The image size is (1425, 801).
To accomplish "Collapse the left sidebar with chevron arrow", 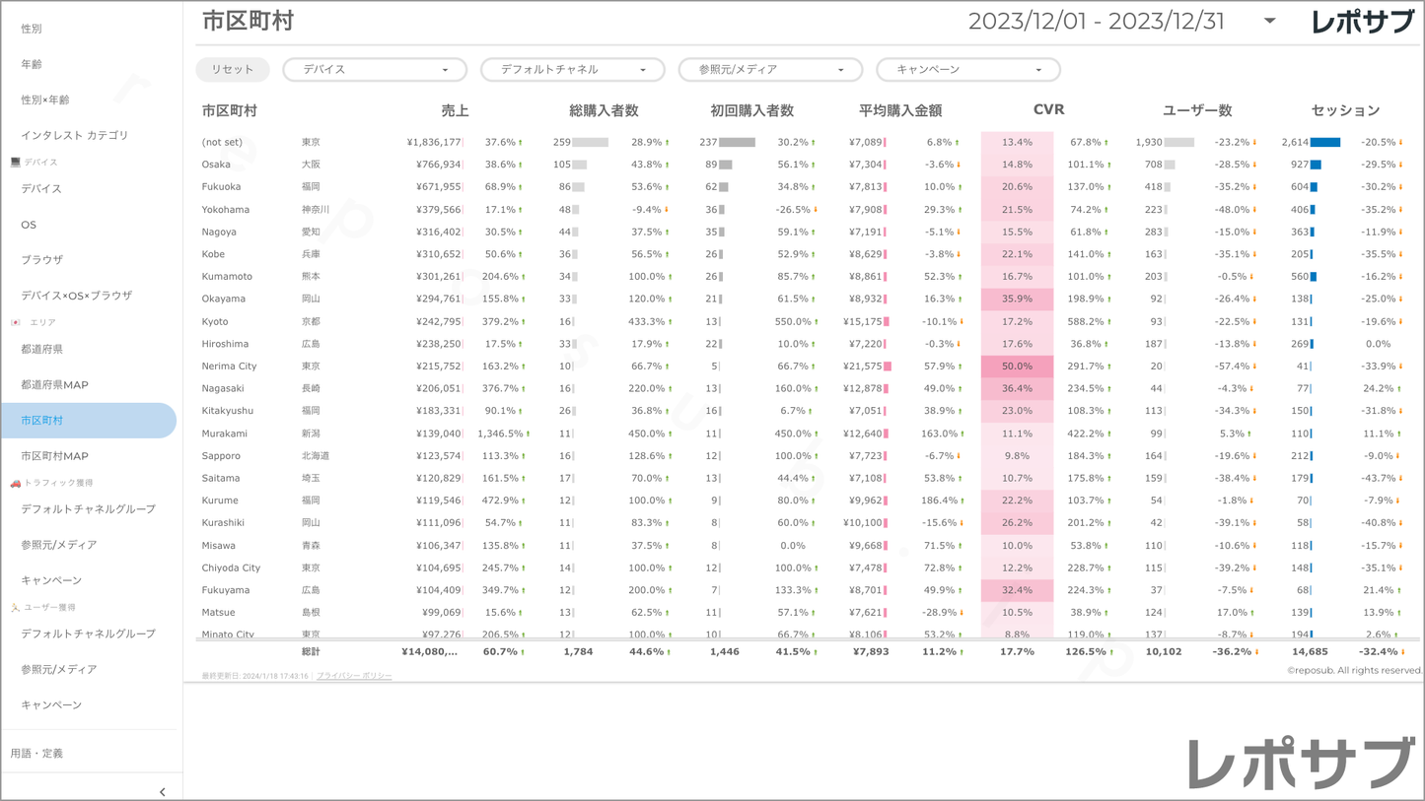I will pos(163,791).
